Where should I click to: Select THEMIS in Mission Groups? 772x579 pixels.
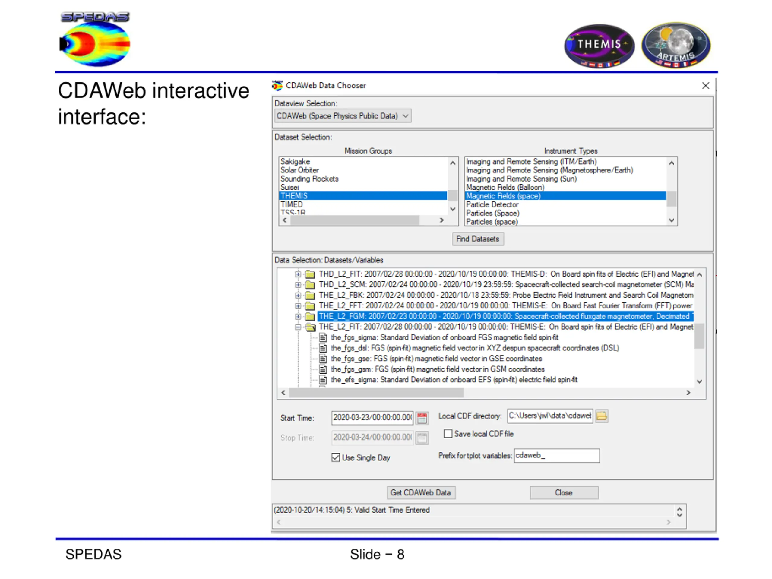pyautogui.click(x=363, y=196)
